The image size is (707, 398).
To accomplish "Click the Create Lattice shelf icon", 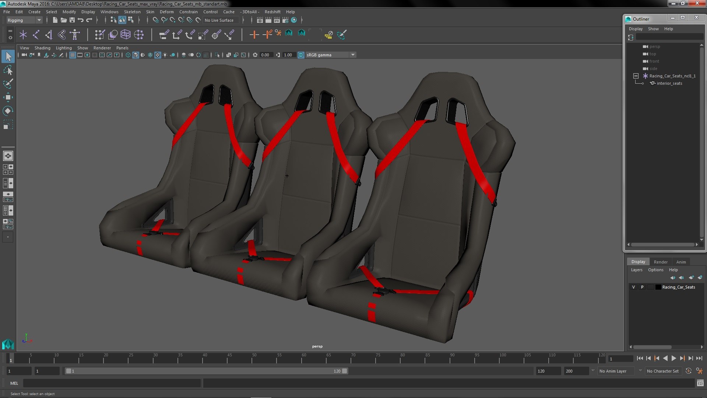I will (126, 35).
